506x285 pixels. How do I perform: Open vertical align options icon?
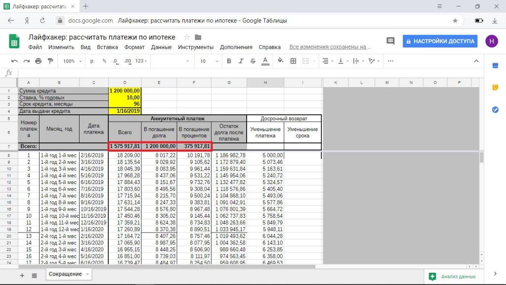coord(341,61)
